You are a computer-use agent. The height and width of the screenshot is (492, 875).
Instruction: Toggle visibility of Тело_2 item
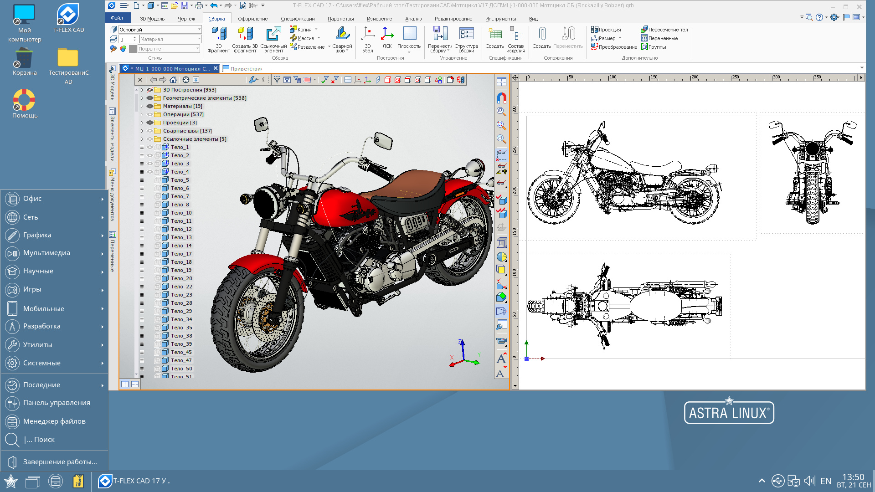pyautogui.click(x=150, y=155)
